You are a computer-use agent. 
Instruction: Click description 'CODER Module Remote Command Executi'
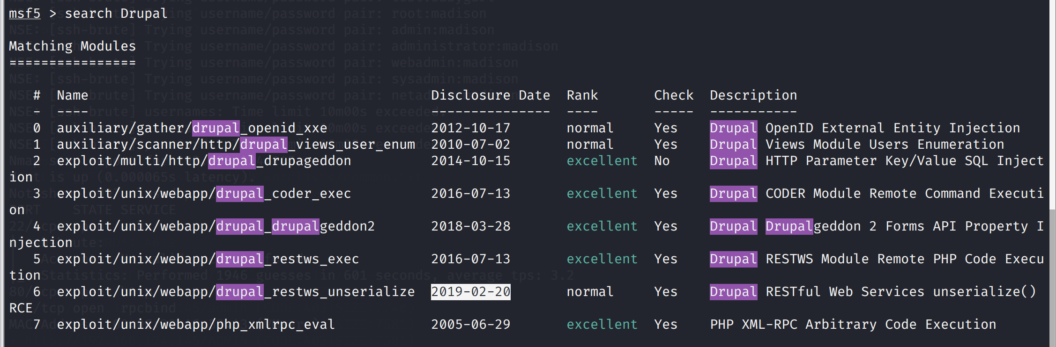pos(905,194)
